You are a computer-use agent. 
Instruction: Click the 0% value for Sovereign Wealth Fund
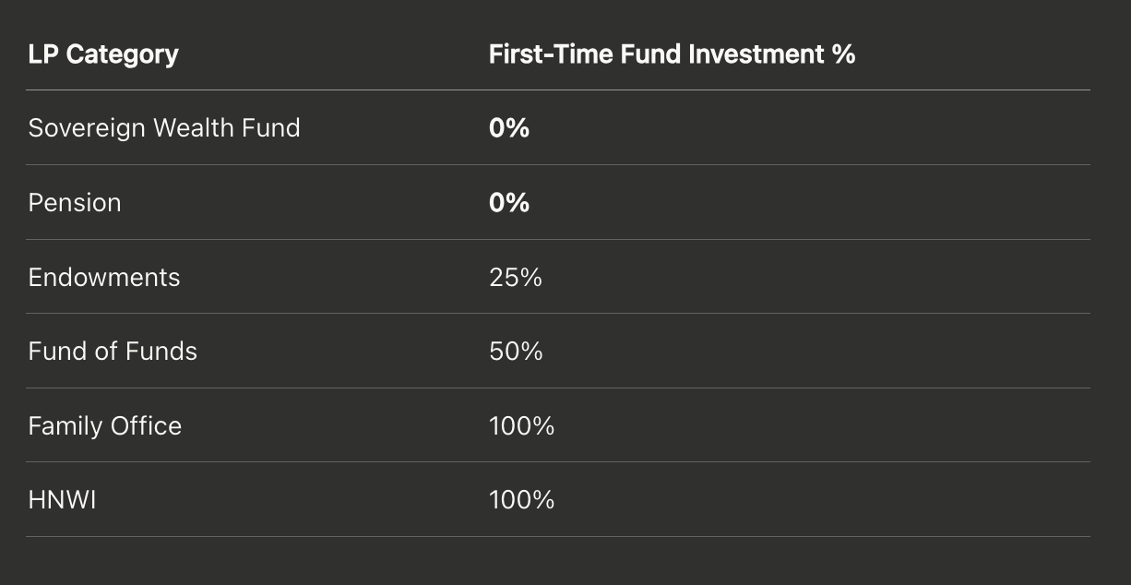pos(509,127)
